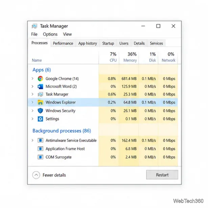This screenshot has width=208, height=208.
Task: Click the 125.9 MB memory value
Action: [129, 87]
